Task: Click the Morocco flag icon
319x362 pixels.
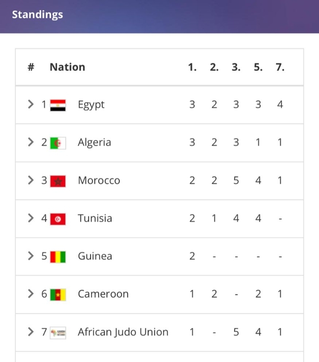Action: 58,181
